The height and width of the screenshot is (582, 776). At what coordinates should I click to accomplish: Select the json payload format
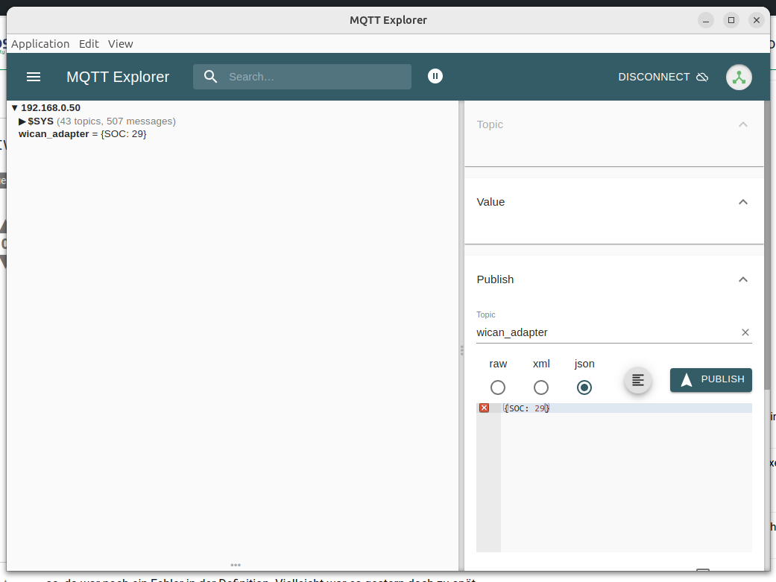(x=584, y=388)
